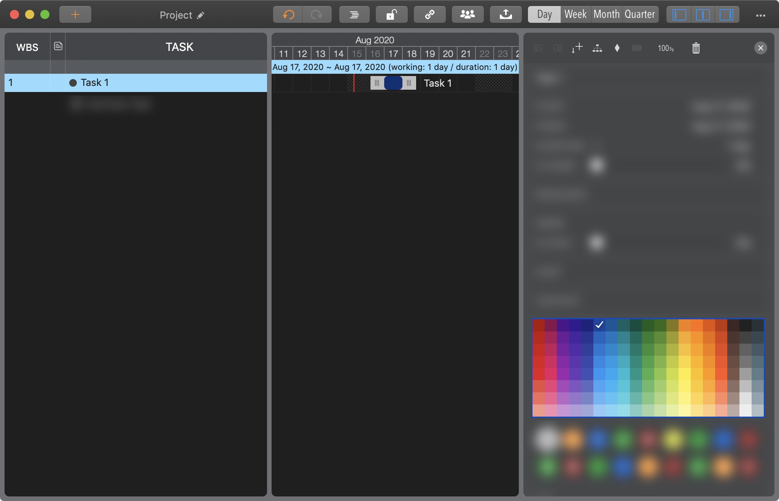The image size is (779, 501).
Task: Click the share export upload icon
Action: [506, 15]
